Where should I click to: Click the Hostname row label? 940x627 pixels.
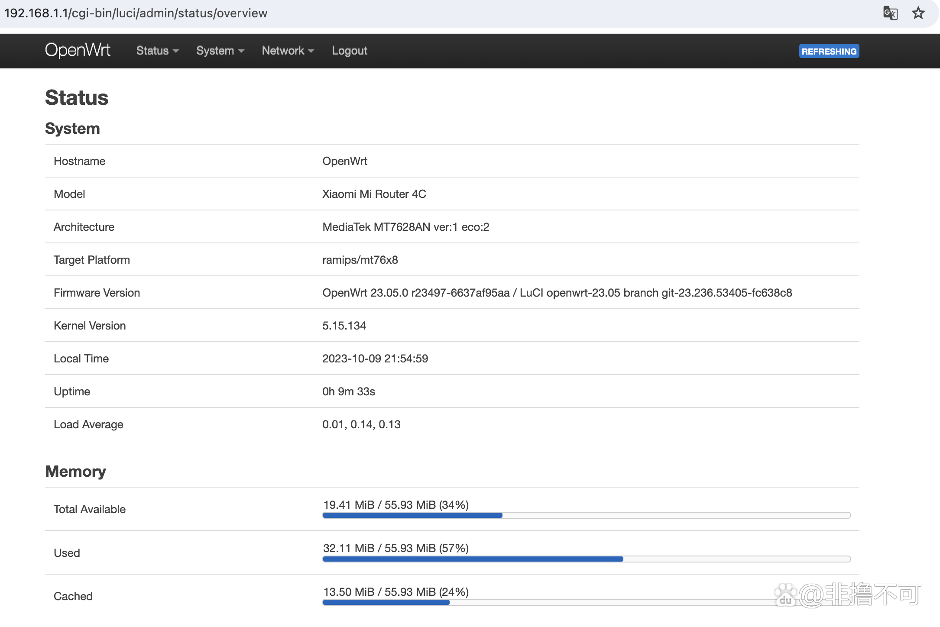80,161
